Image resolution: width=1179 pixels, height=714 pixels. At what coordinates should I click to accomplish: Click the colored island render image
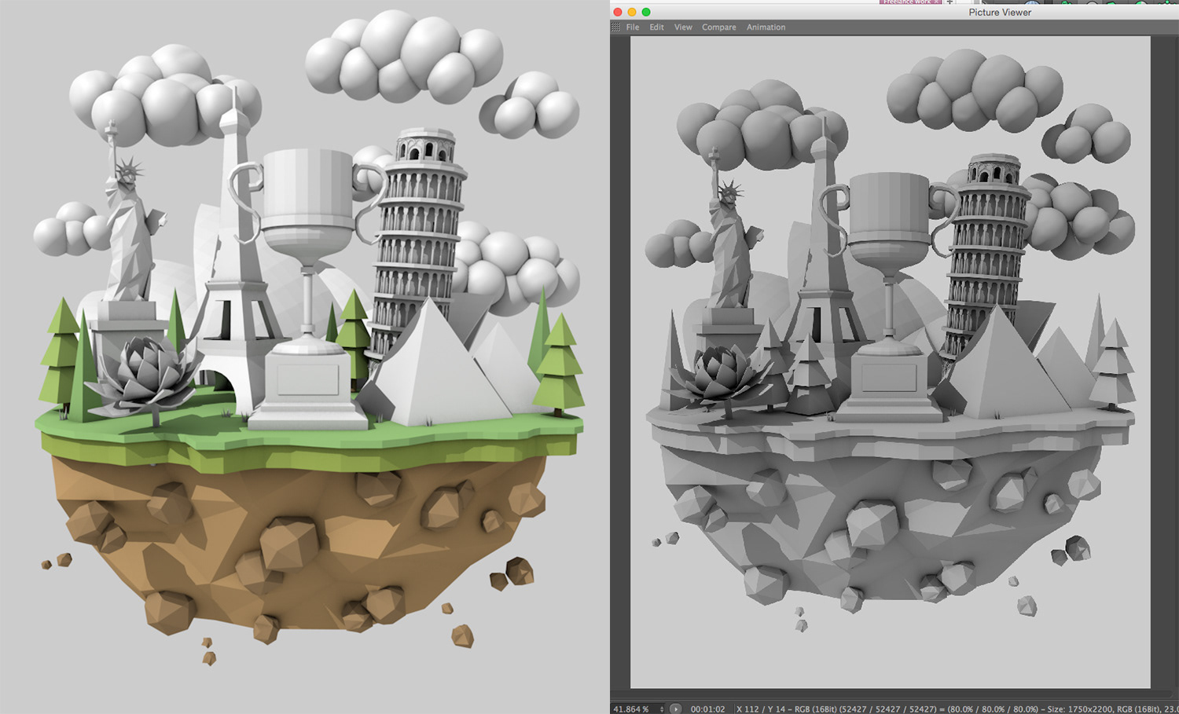tap(304, 357)
